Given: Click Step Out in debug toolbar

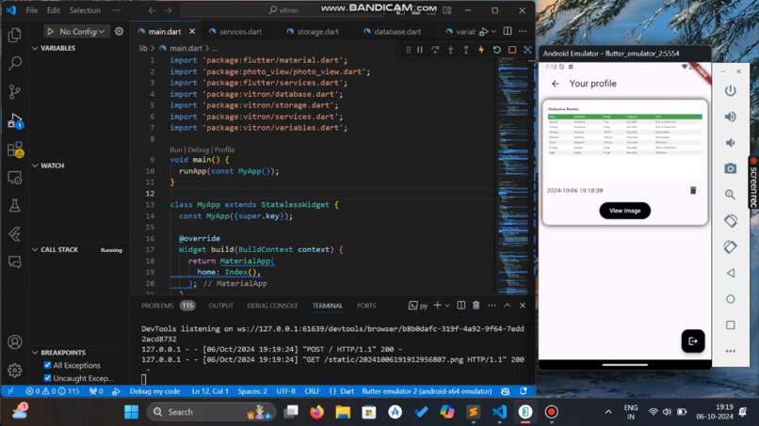Looking at the screenshot, I should [x=465, y=50].
